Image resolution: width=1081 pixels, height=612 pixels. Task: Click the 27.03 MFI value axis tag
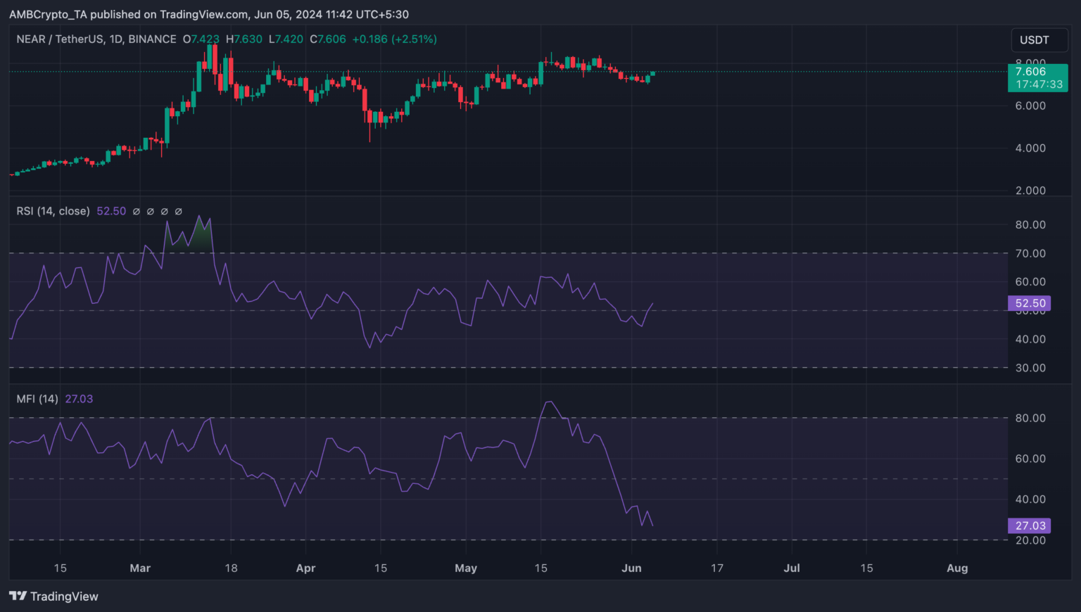[x=1030, y=525]
